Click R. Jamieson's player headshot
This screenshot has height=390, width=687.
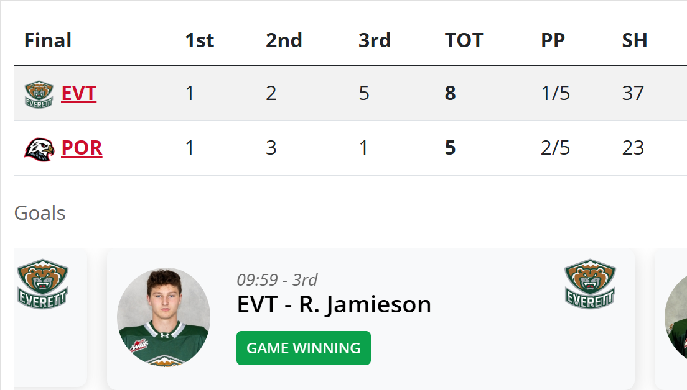(164, 315)
